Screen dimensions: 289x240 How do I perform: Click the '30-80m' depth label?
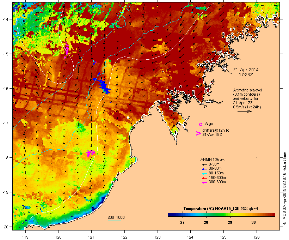tap(215, 169)
